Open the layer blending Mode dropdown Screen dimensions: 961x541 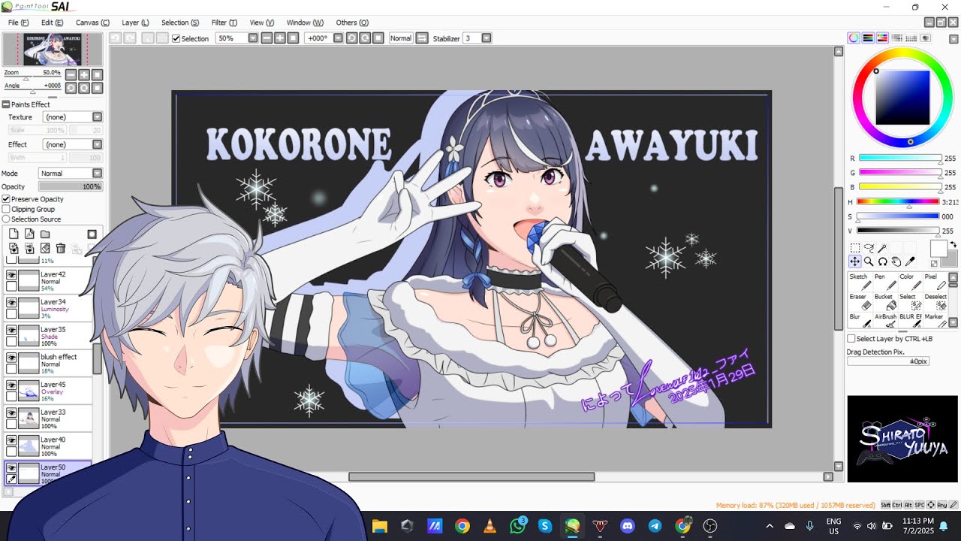pos(97,174)
